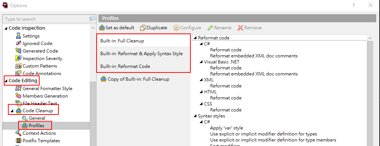This screenshot has width=380, height=146.
Task: Collapse the Reformat code group
Action: coord(195,38)
